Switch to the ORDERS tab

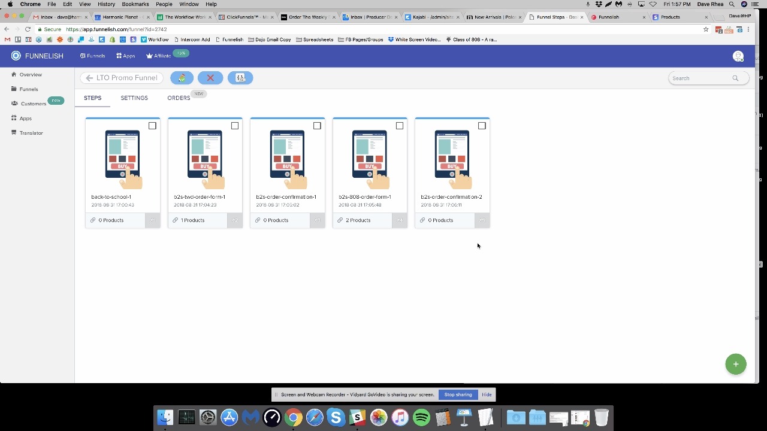pyautogui.click(x=179, y=98)
